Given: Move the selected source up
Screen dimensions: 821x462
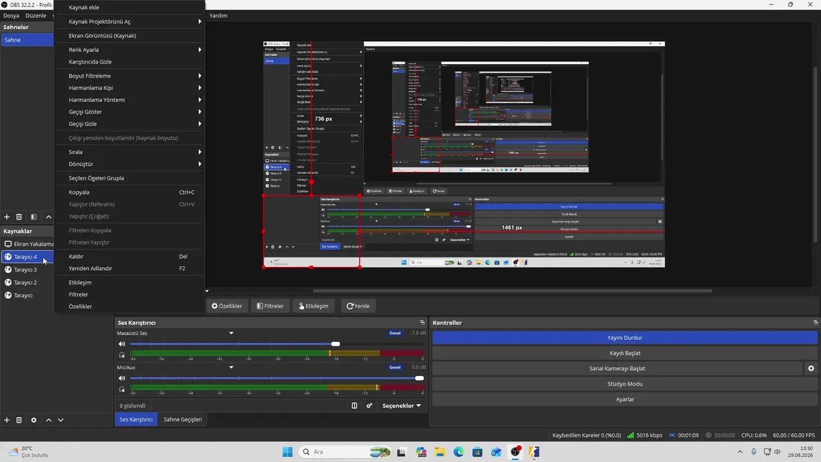Looking at the screenshot, I should point(49,420).
